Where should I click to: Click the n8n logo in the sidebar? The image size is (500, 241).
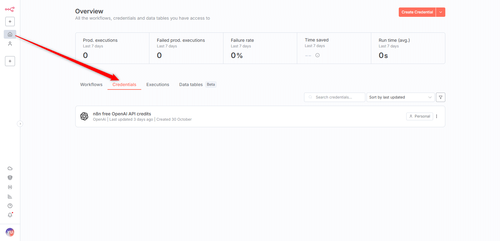click(x=10, y=9)
